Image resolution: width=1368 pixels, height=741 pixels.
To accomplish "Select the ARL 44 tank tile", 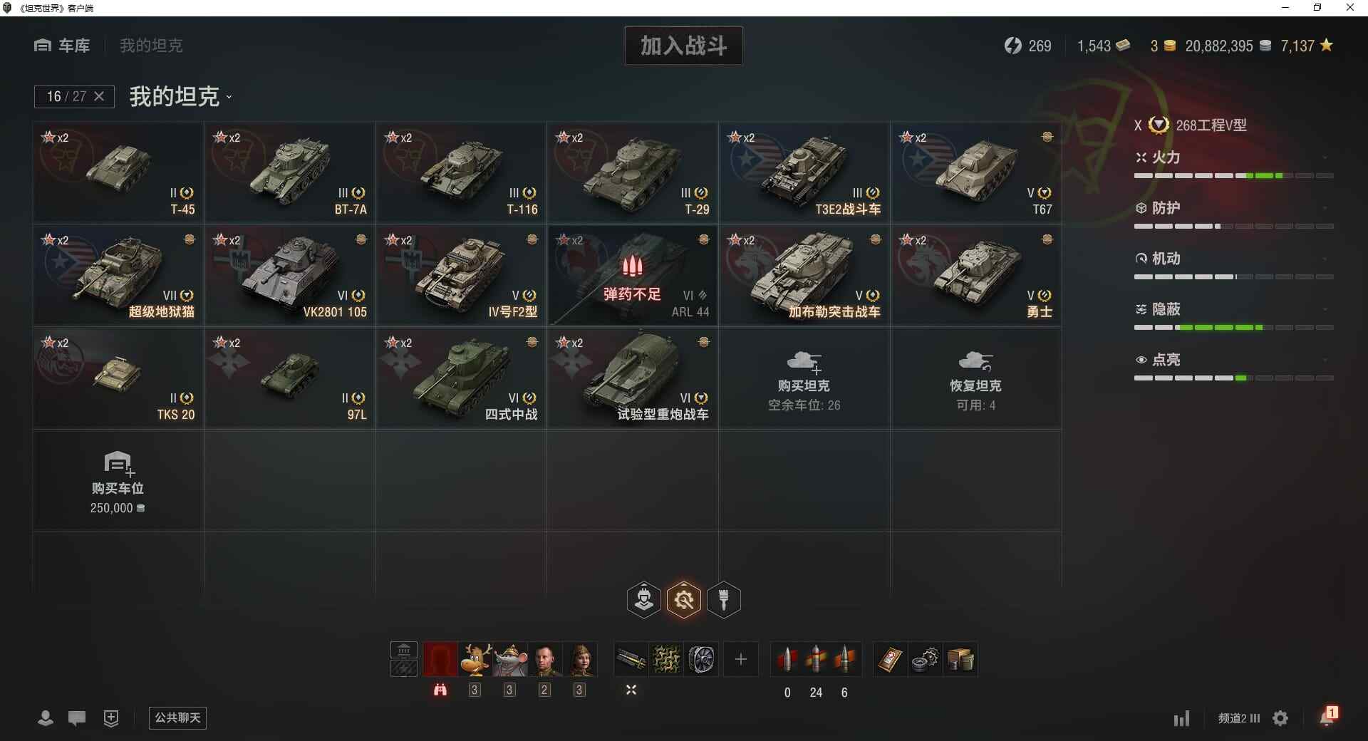I will (633, 276).
